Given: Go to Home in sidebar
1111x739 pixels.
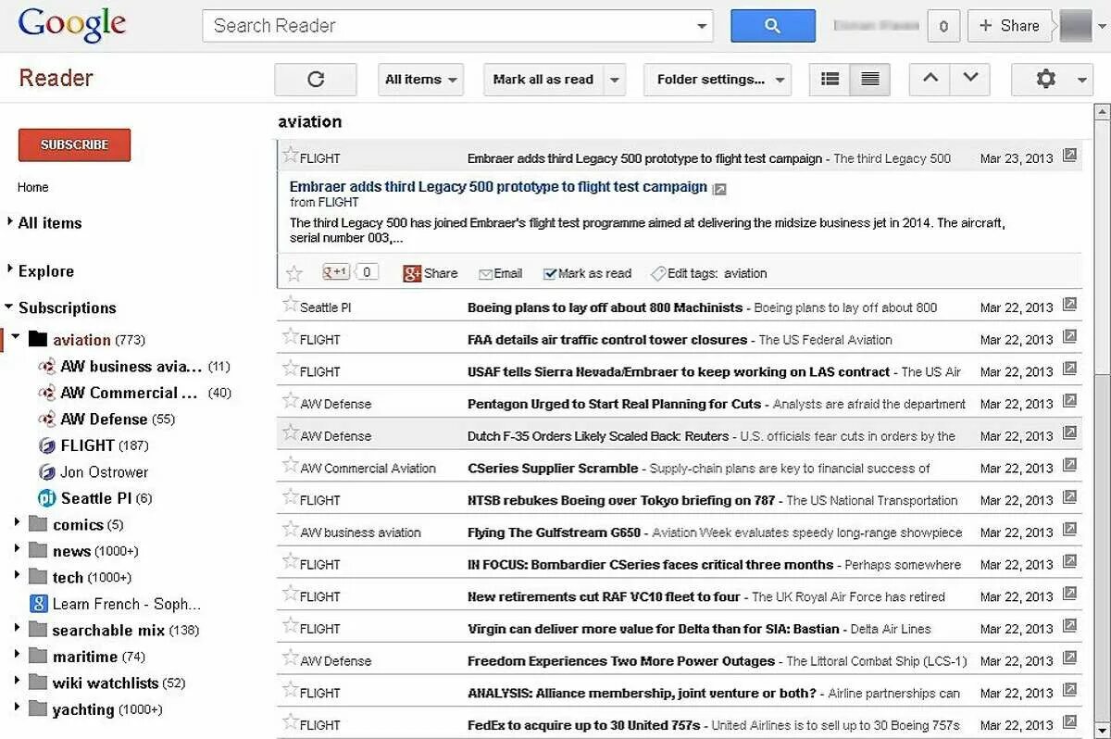Looking at the screenshot, I should pos(33,187).
